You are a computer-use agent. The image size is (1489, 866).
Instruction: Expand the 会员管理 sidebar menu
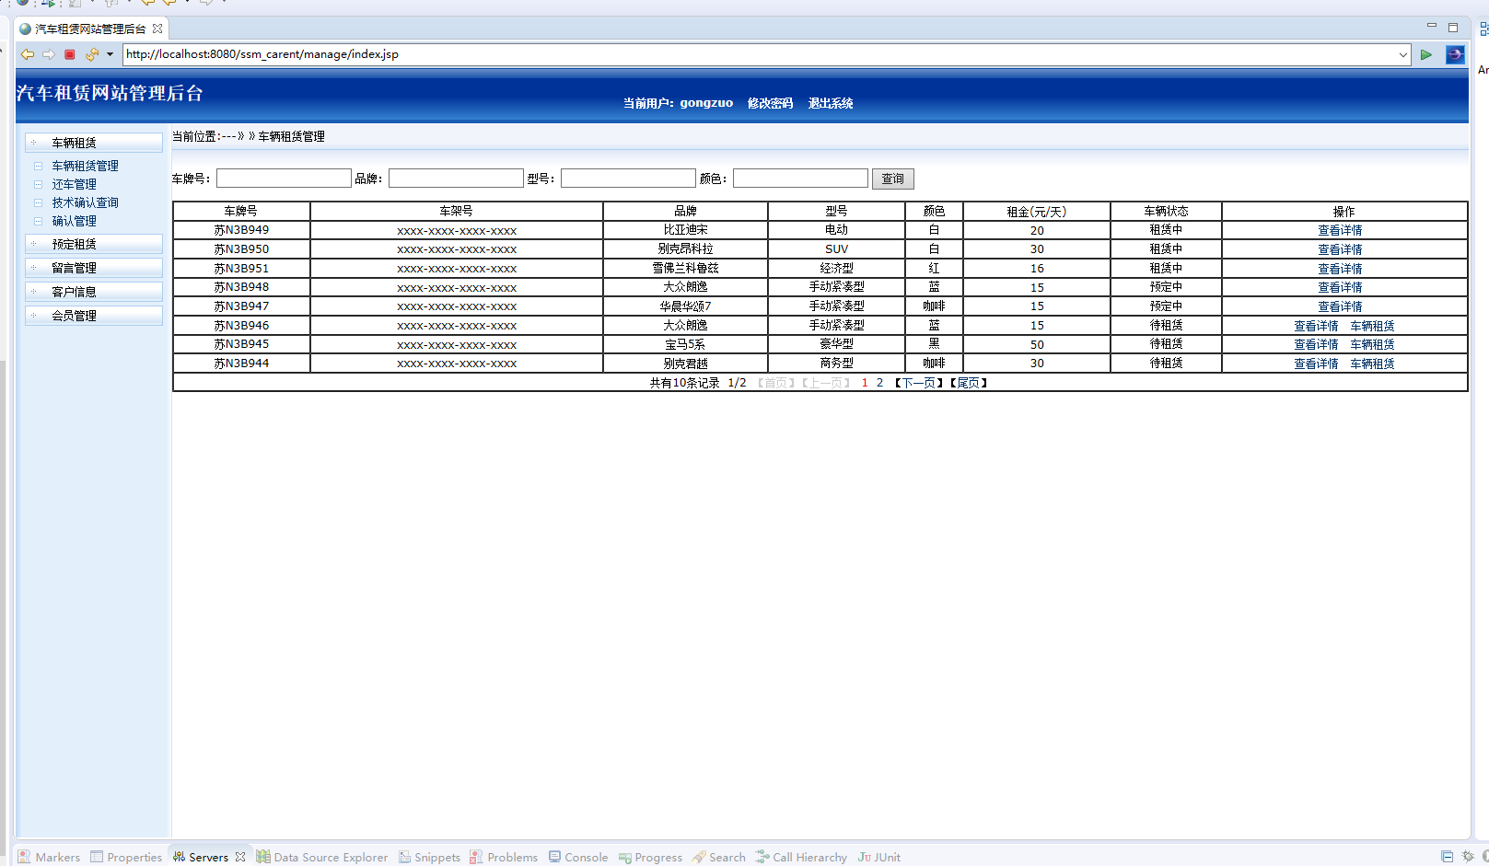[x=94, y=316]
